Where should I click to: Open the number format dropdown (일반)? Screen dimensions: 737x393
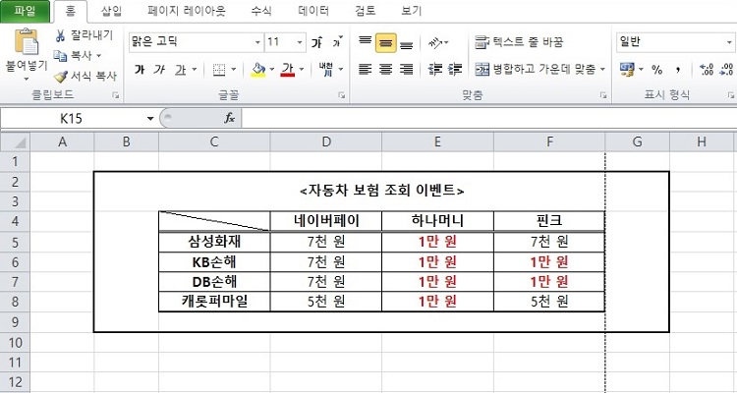(729, 43)
